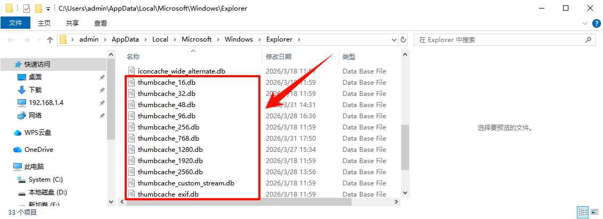Viewport: 603px width, 219px height.
Task: Click the file list vertical scrollbar thumb
Action: pos(404,148)
